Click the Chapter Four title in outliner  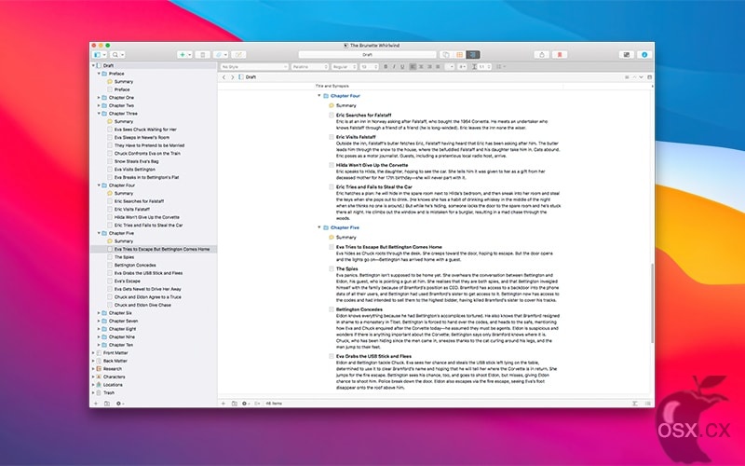click(x=345, y=96)
